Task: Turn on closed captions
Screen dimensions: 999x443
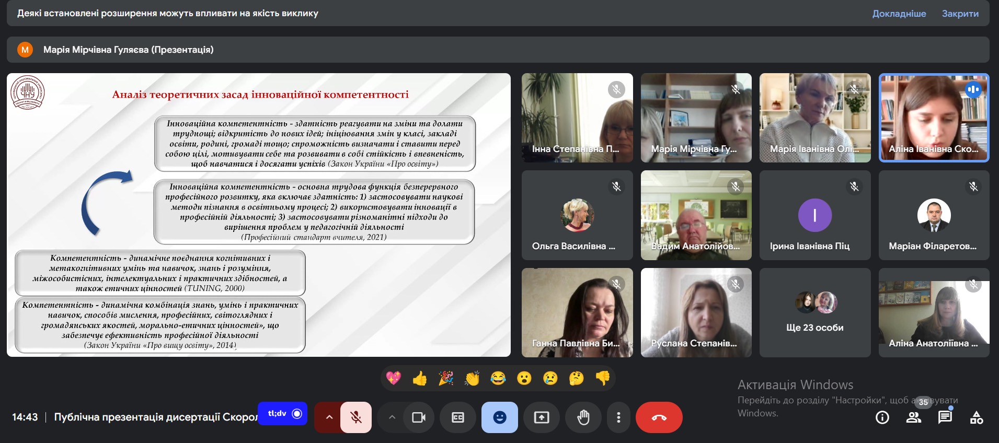Action: pos(458,417)
